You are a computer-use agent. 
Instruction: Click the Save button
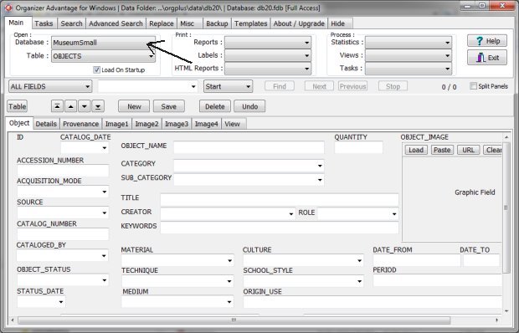click(x=169, y=106)
